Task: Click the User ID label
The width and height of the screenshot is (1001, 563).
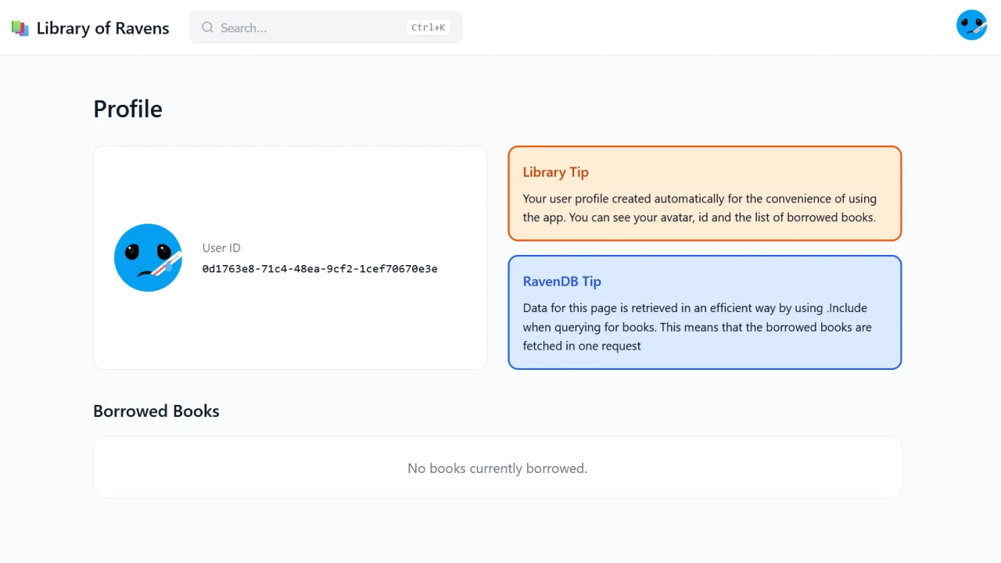Action: (221, 248)
